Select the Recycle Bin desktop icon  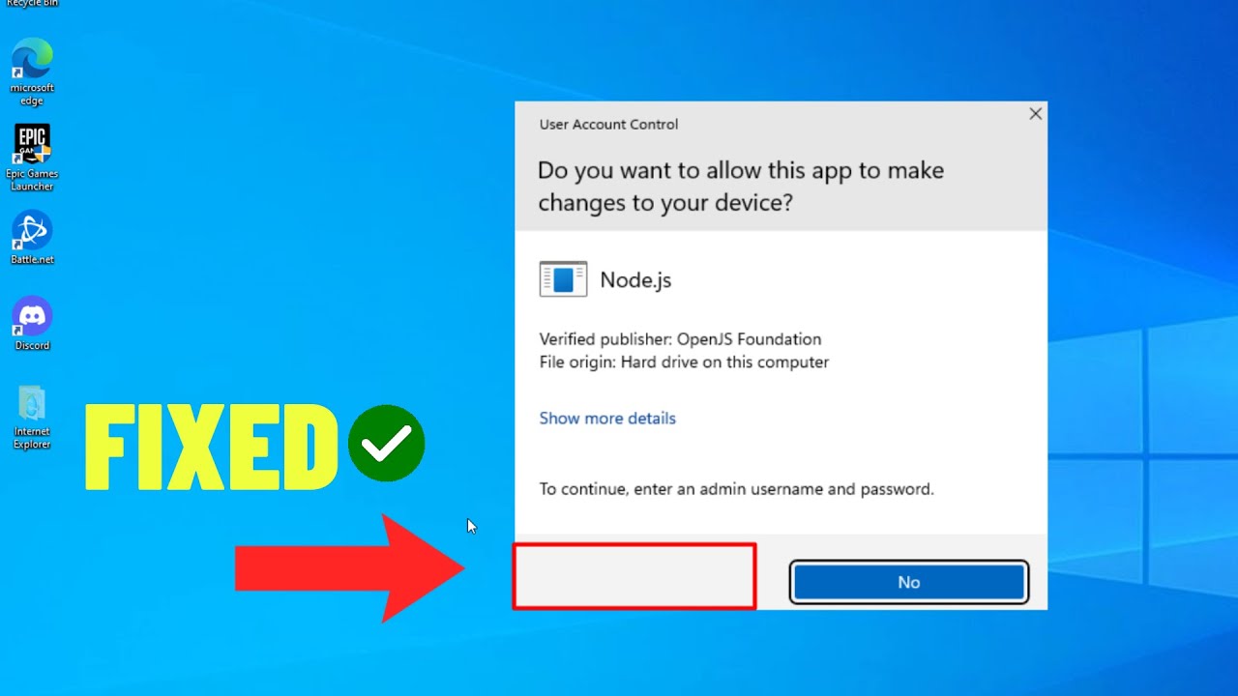pos(32,4)
